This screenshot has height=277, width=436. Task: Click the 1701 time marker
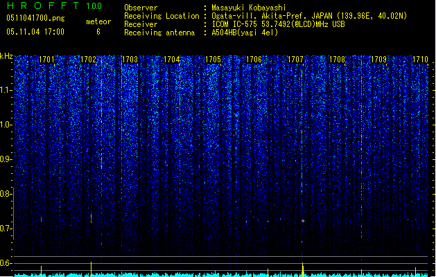[x=46, y=60]
